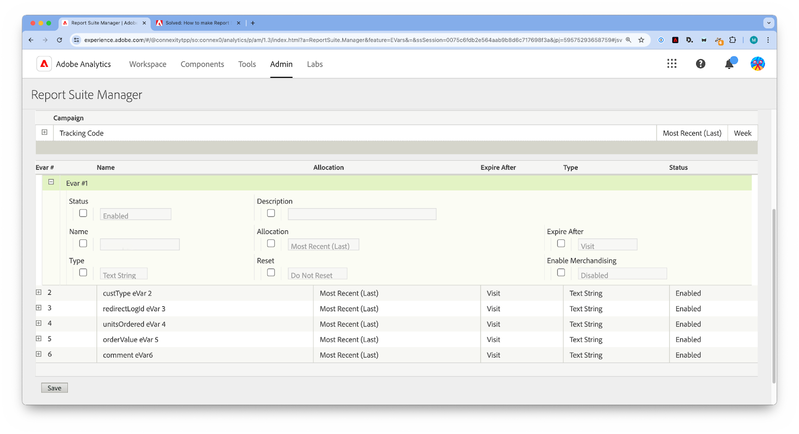Open the Adobe user profile avatar

(x=758, y=64)
